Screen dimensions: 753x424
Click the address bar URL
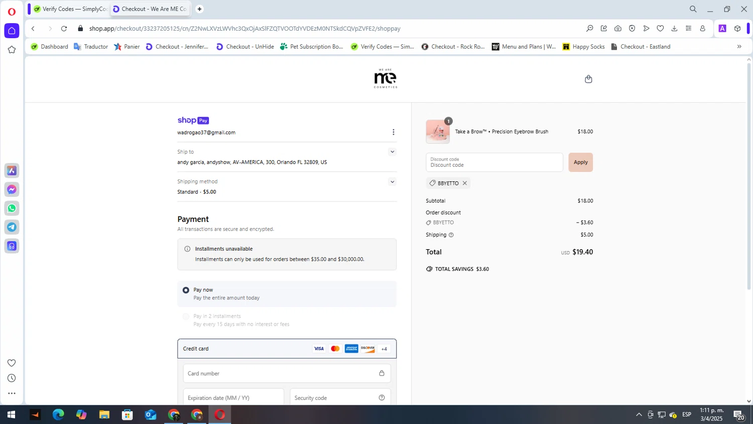pyautogui.click(x=245, y=29)
